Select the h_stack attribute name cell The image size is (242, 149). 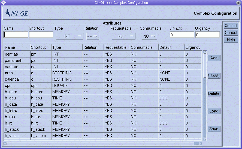[x=17, y=129]
